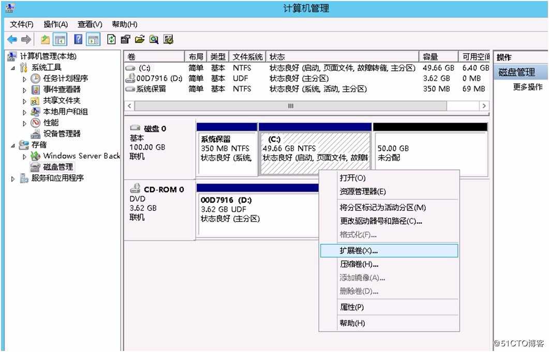Expand the Windows Server Backup arrow
Image resolution: width=549 pixels, height=352 pixels.
(x=24, y=157)
